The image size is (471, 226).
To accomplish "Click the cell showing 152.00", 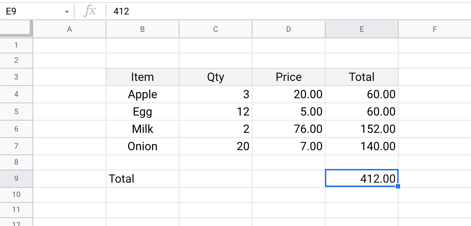I will tap(362, 129).
